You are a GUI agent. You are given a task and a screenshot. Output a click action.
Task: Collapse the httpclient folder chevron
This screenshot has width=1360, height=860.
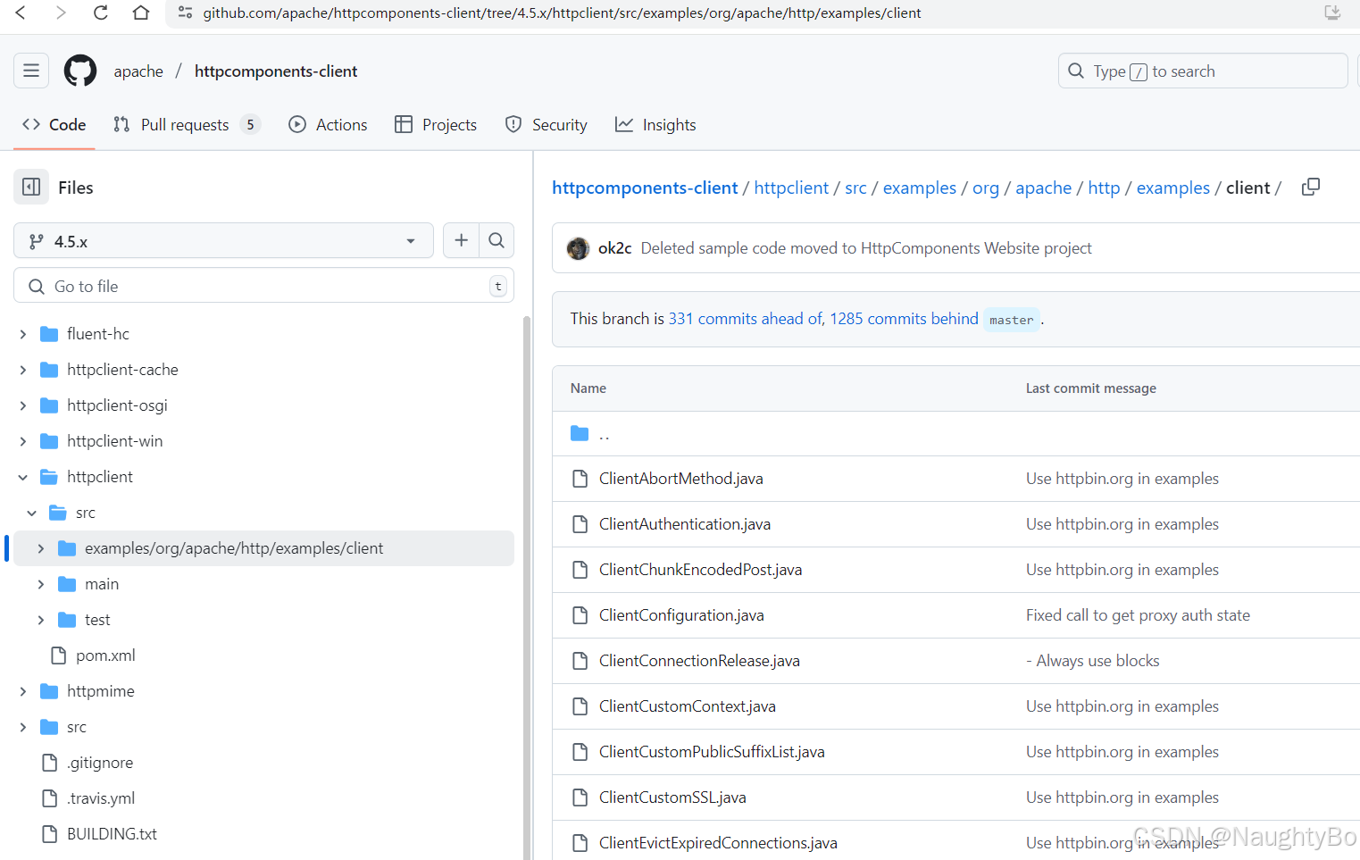point(23,477)
